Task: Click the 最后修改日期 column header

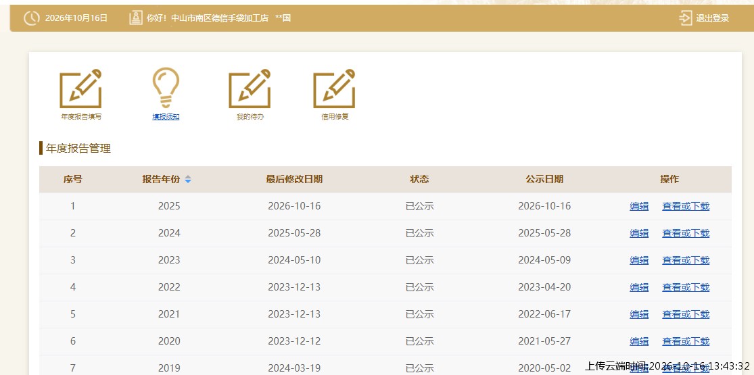Action: pos(294,179)
